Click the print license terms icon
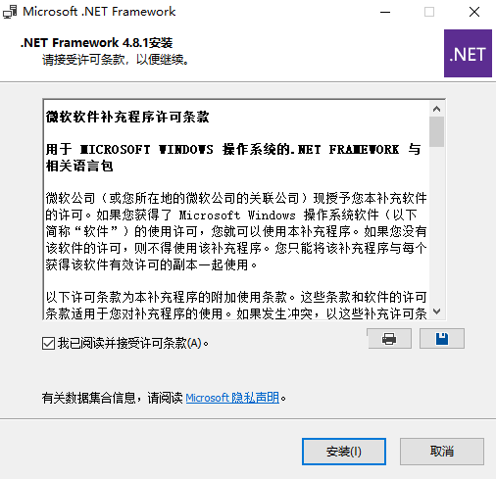Image resolution: width=496 pixels, height=479 pixels. pyautogui.click(x=389, y=339)
